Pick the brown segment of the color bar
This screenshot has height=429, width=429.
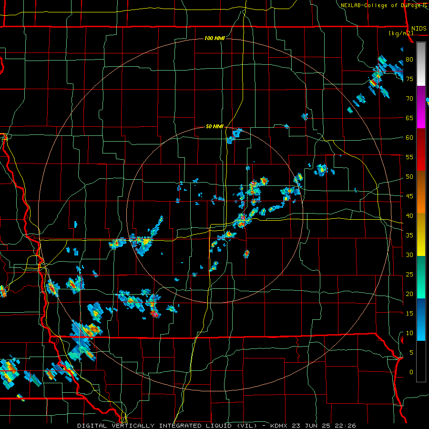(421, 182)
